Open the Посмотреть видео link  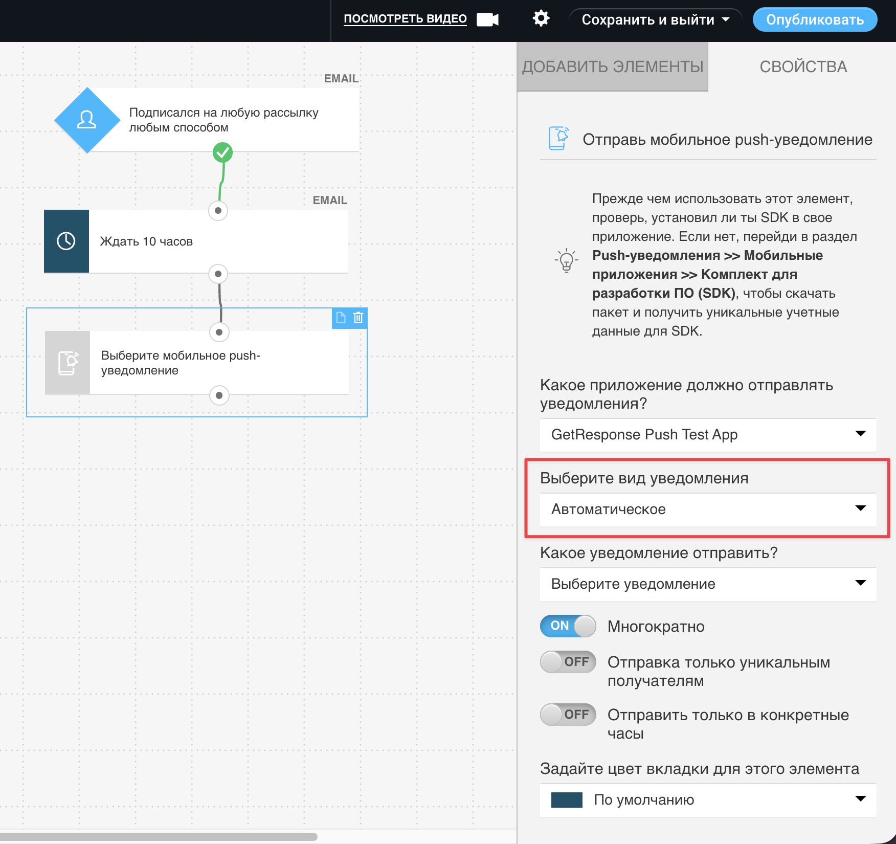(x=405, y=19)
